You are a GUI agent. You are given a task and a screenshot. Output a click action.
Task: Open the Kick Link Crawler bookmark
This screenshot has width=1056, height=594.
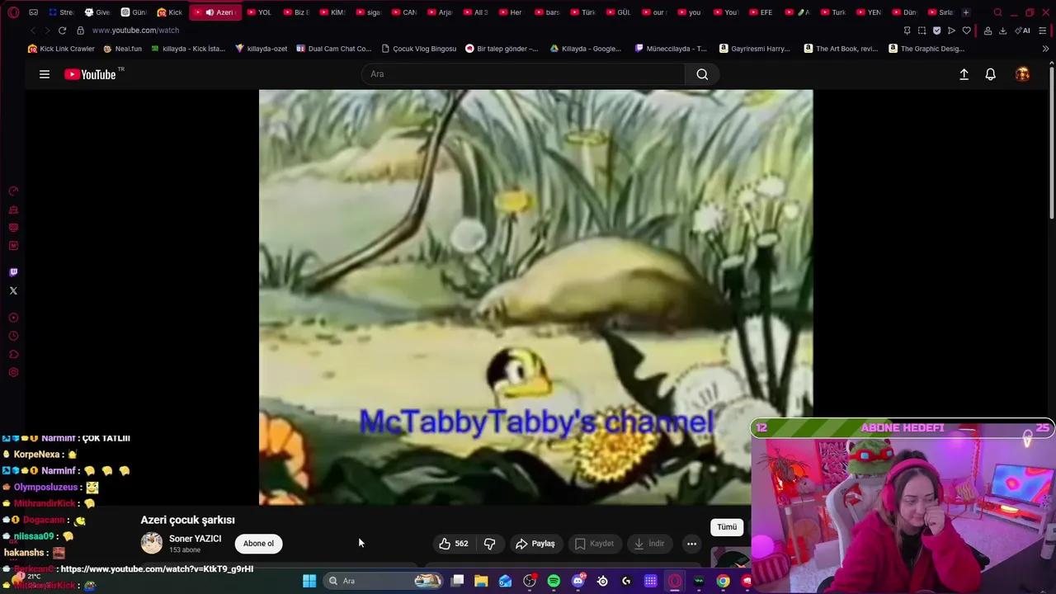coord(61,49)
